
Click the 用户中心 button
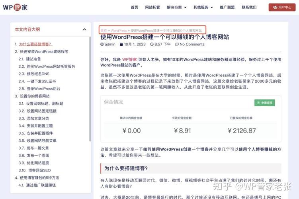pyautogui.click(x=282, y=7)
